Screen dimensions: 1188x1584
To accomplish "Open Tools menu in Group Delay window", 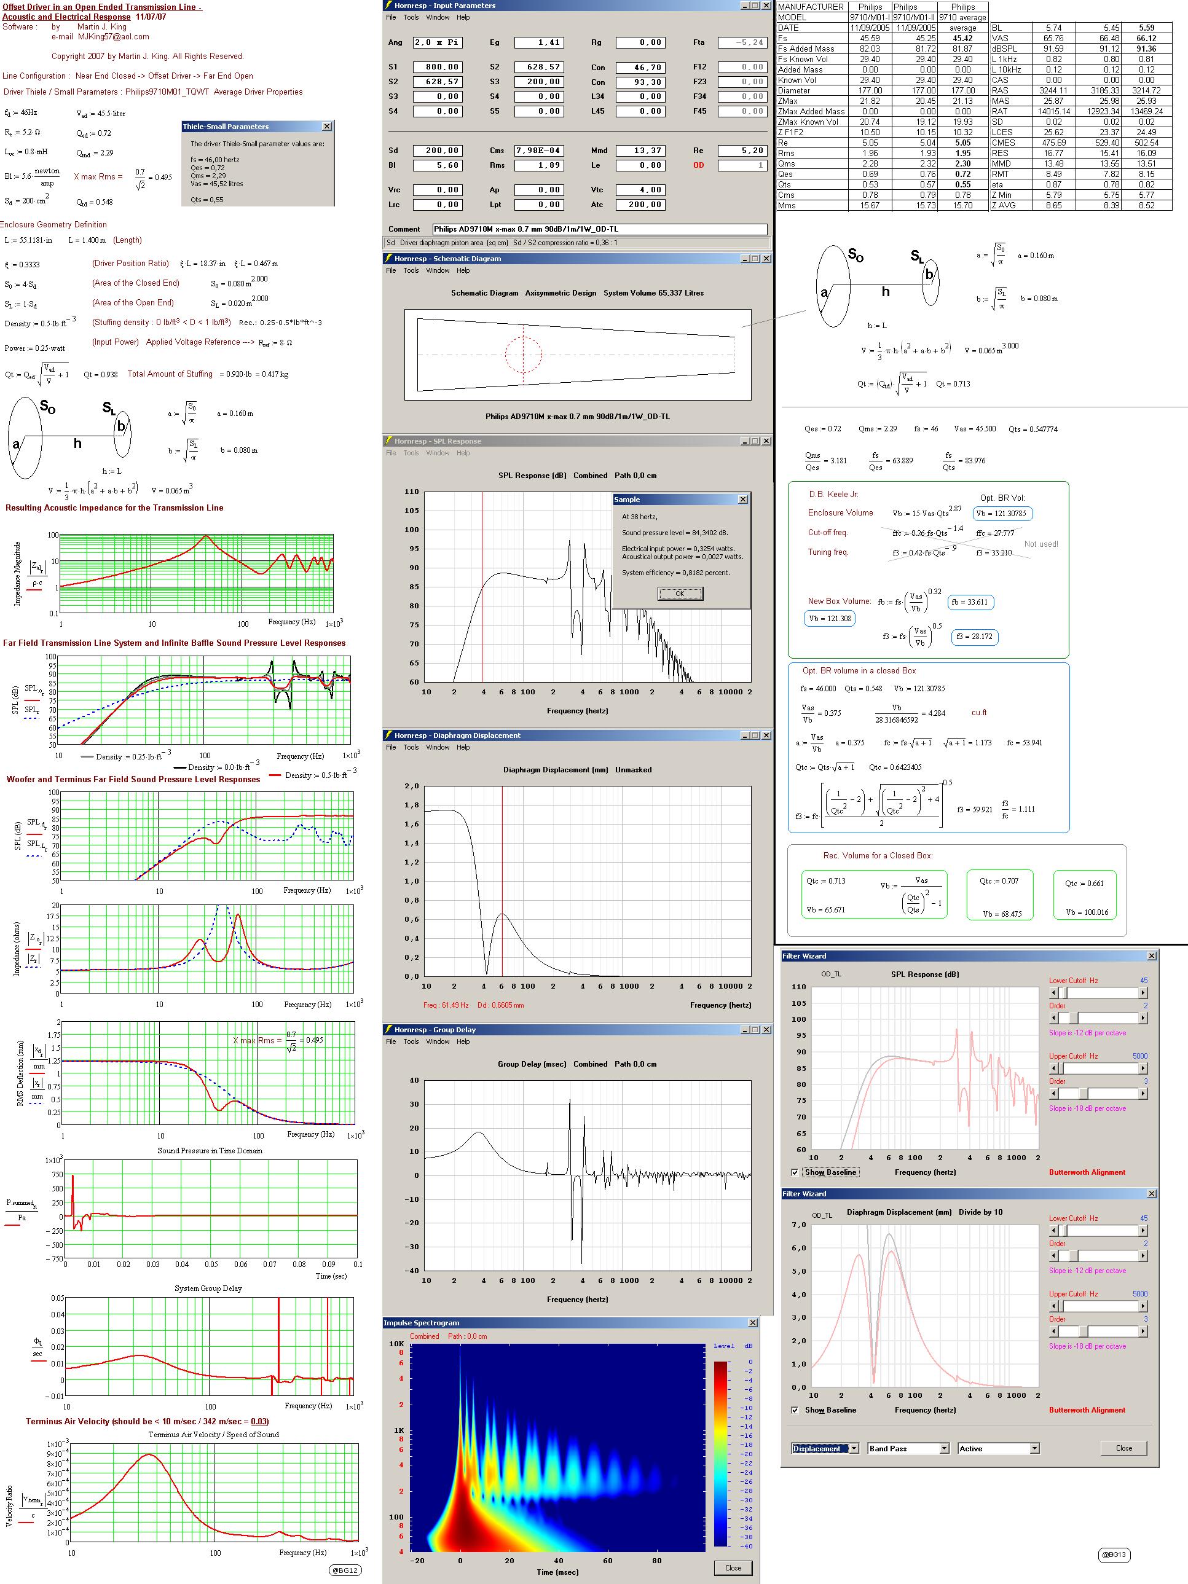I will pyautogui.click(x=411, y=1042).
